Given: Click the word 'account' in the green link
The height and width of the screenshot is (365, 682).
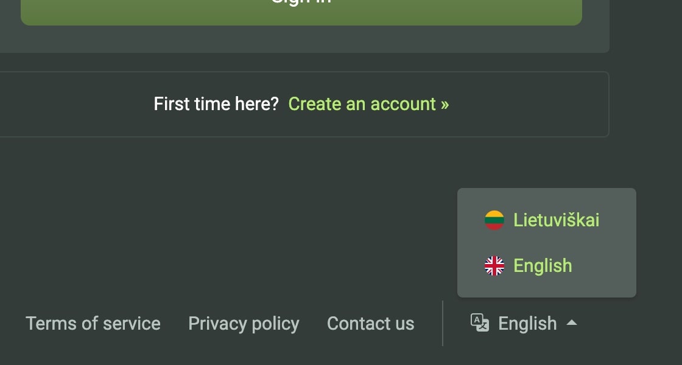Looking at the screenshot, I should pos(403,104).
